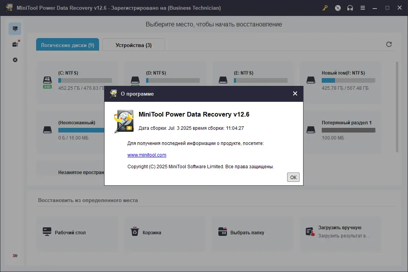
Task: Click the Потерянный раздел 1 usage bar
Action: [349, 130]
